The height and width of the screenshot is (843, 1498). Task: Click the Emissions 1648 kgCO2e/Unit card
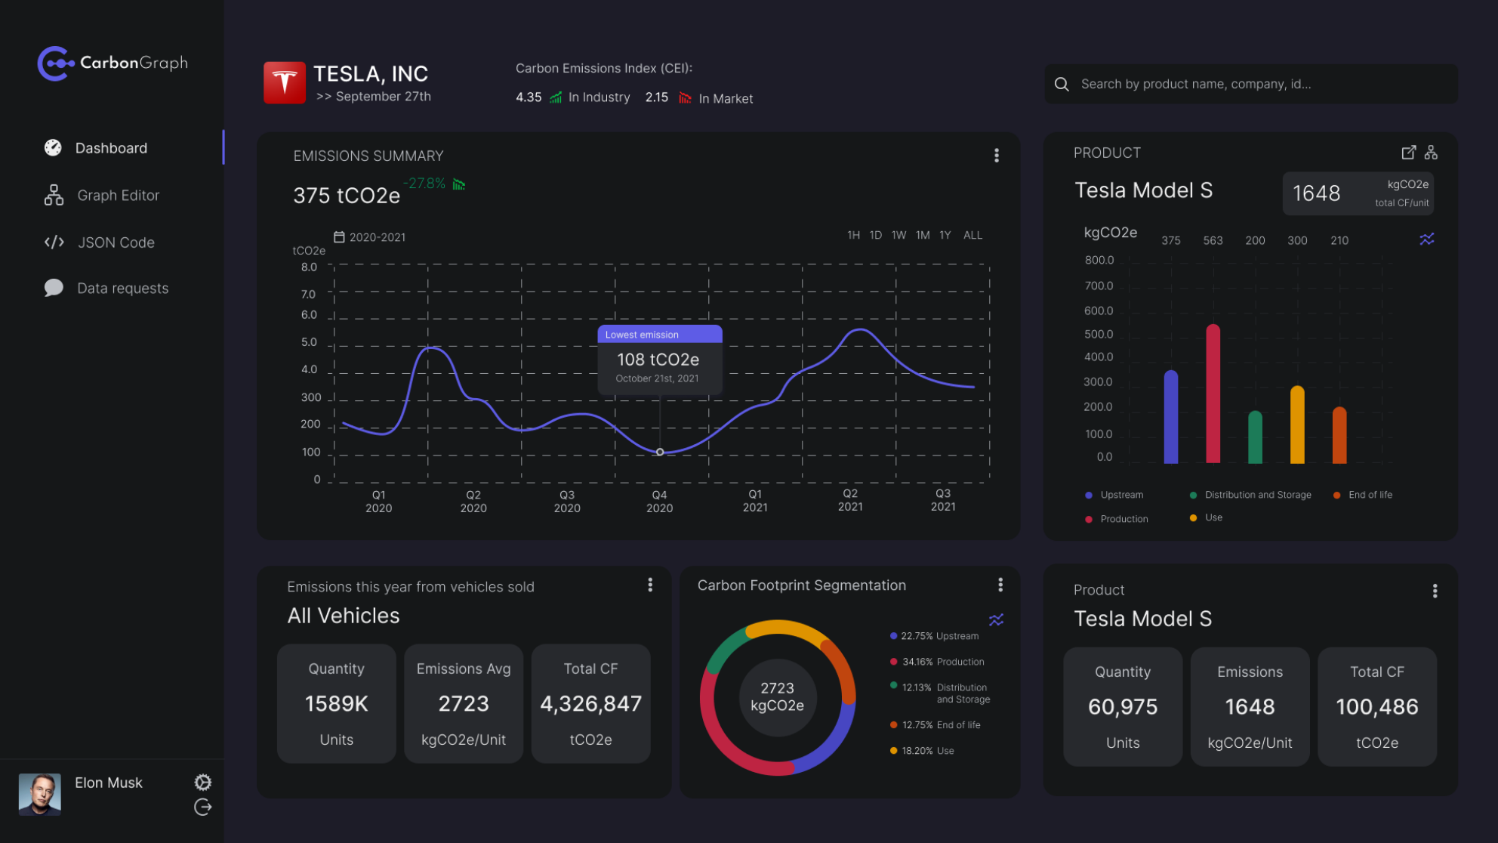click(x=1250, y=706)
